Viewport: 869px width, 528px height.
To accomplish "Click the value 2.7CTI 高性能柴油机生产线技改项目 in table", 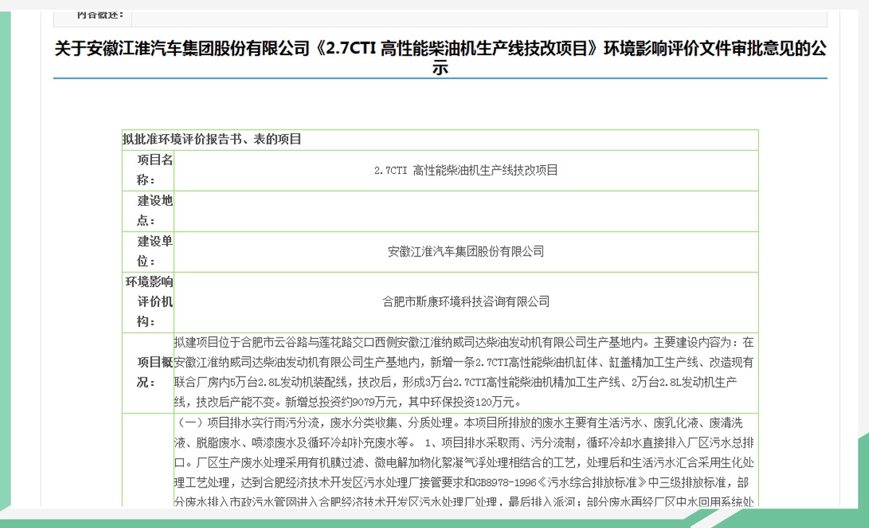I will click(x=466, y=171).
